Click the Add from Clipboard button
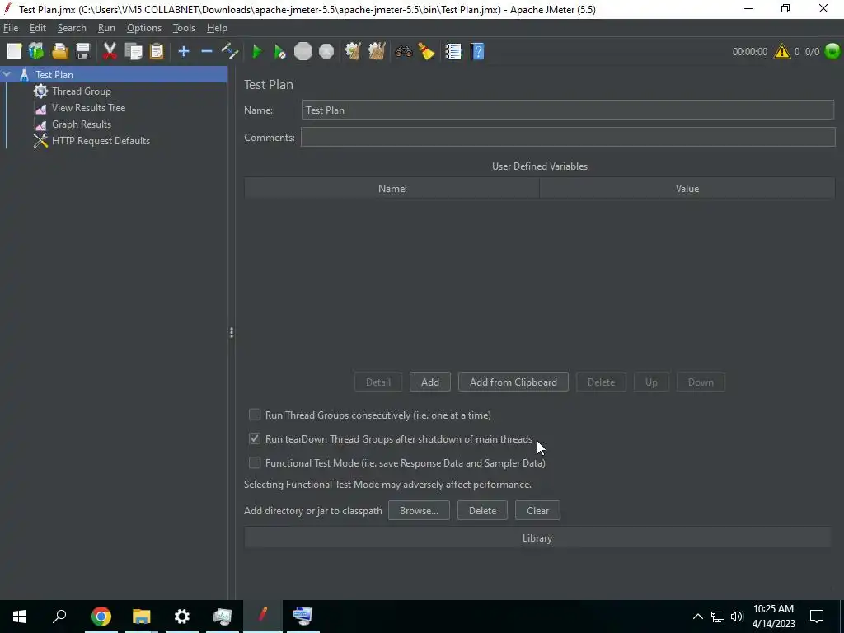The width and height of the screenshot is (844, 633). (513, 382)
